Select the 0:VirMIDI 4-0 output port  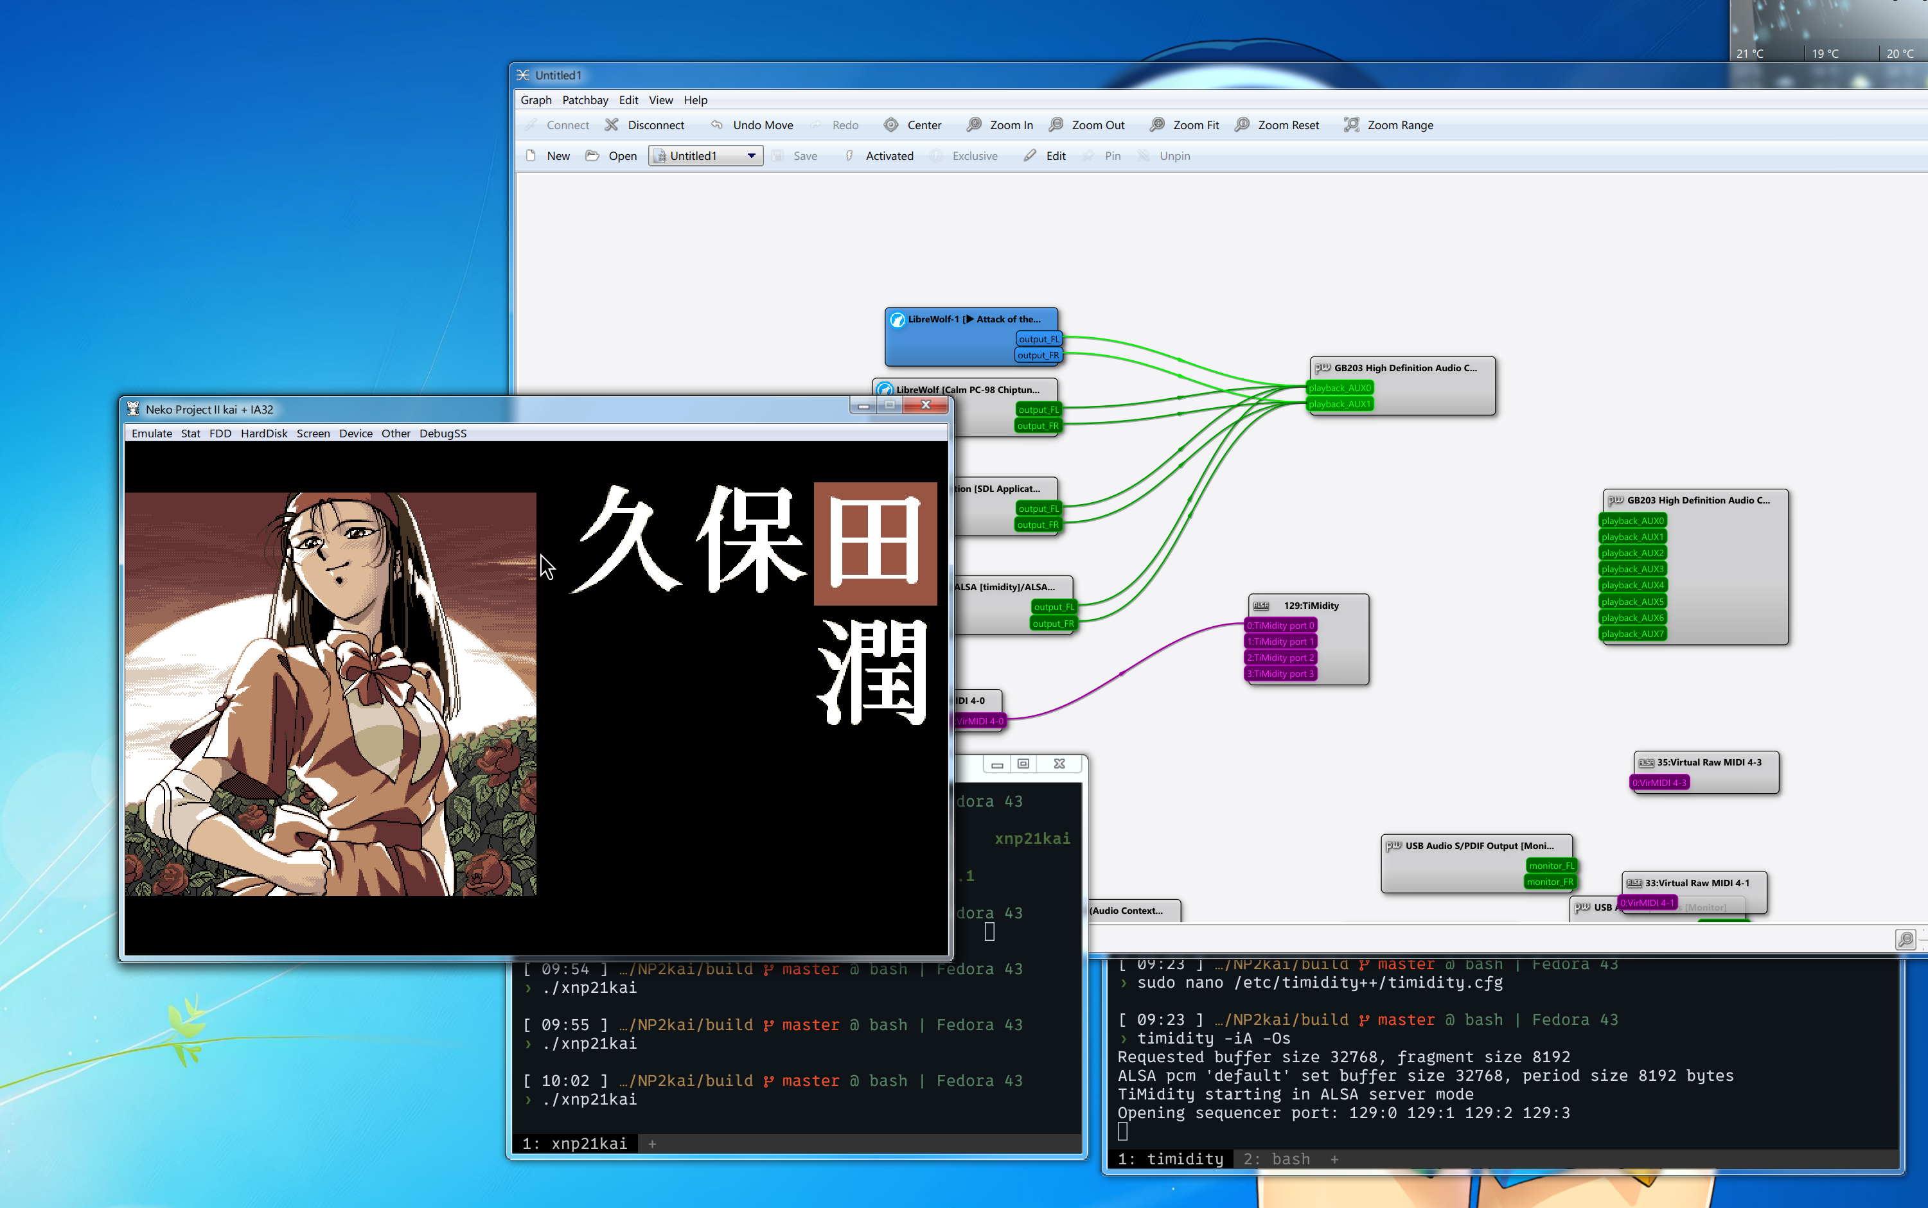coord(980,721)
